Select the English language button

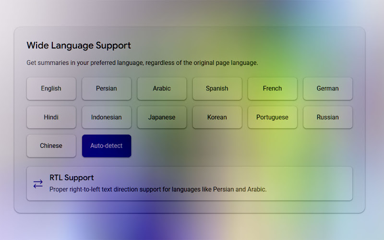51,88
